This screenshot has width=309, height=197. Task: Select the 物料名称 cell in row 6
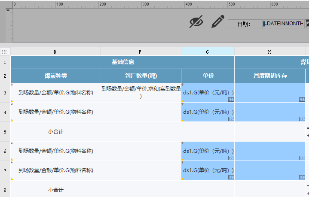(x=55, y=151)
